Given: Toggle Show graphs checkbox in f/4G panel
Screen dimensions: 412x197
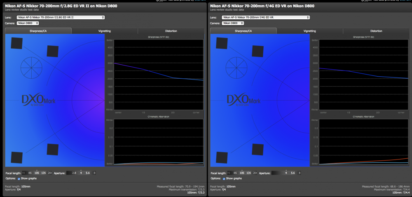Looking at the screenshot, I should pyautogui.click(x=224, y=178).
